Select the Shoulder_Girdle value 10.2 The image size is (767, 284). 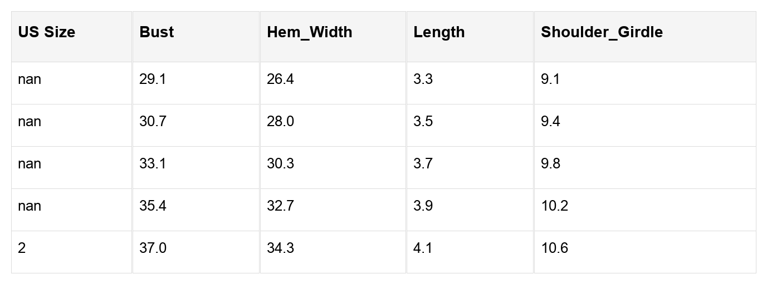tap(554, 206)
